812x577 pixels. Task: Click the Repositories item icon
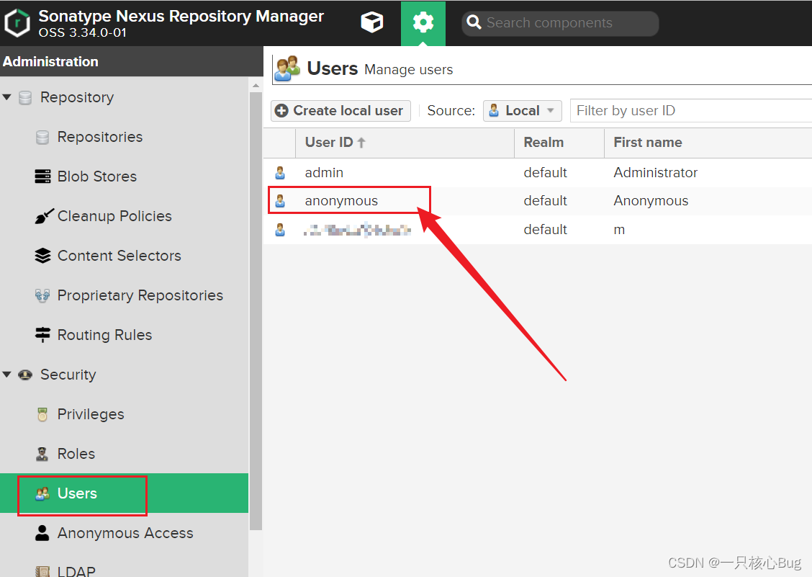(42, 138)
